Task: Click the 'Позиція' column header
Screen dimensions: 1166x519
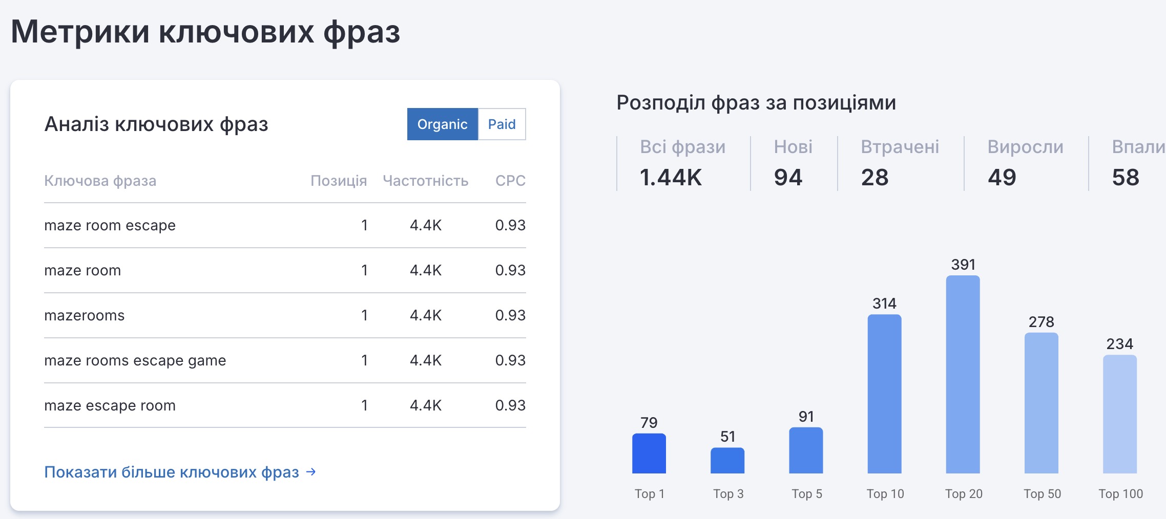Action: 338,181
